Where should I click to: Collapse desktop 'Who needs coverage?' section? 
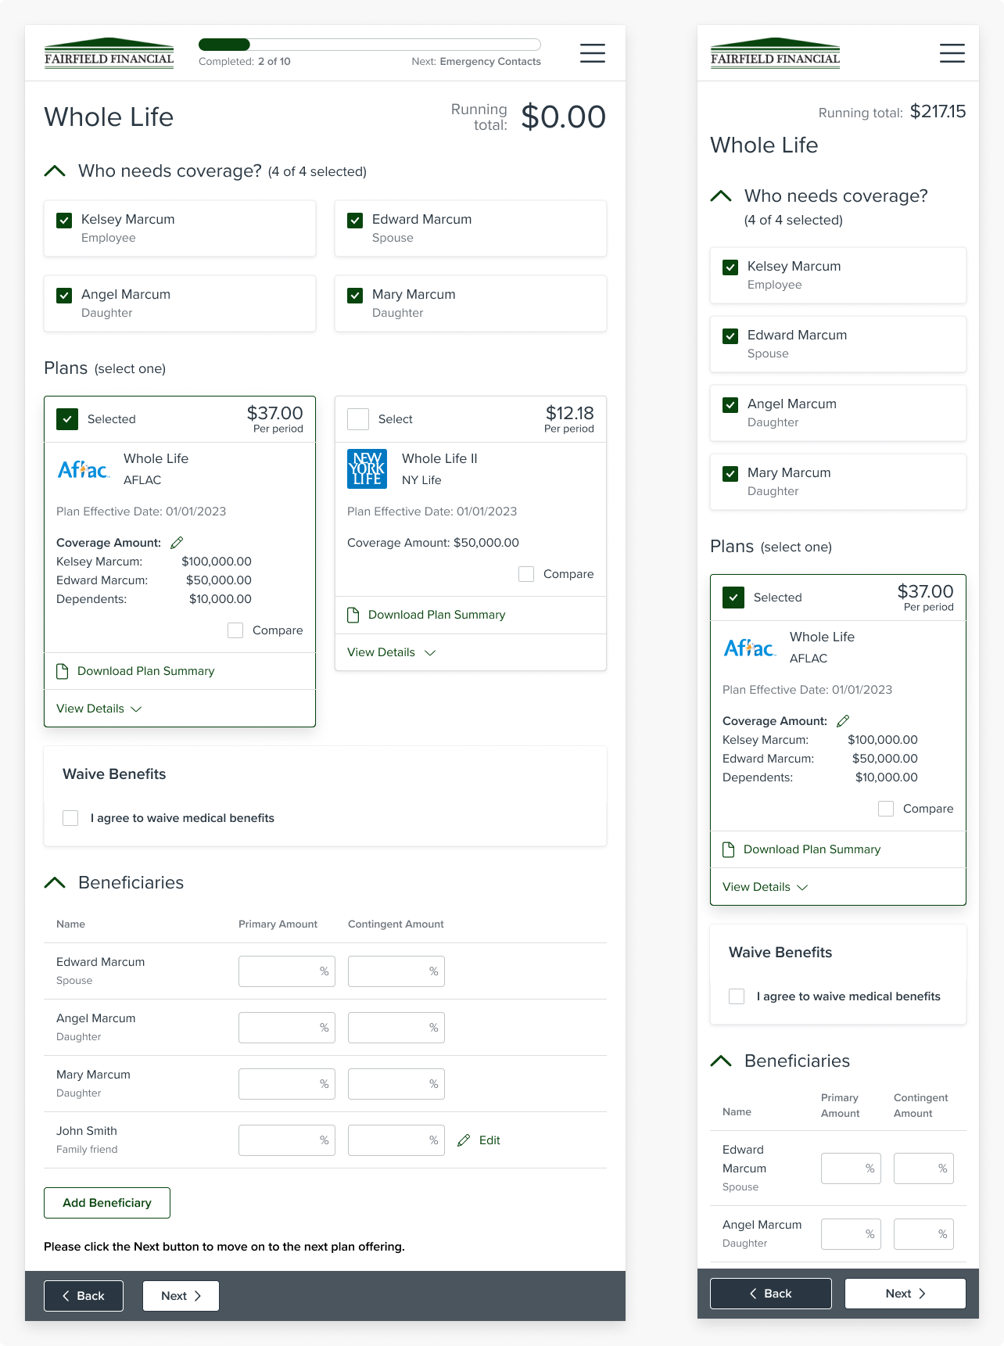tap(55, 170)
